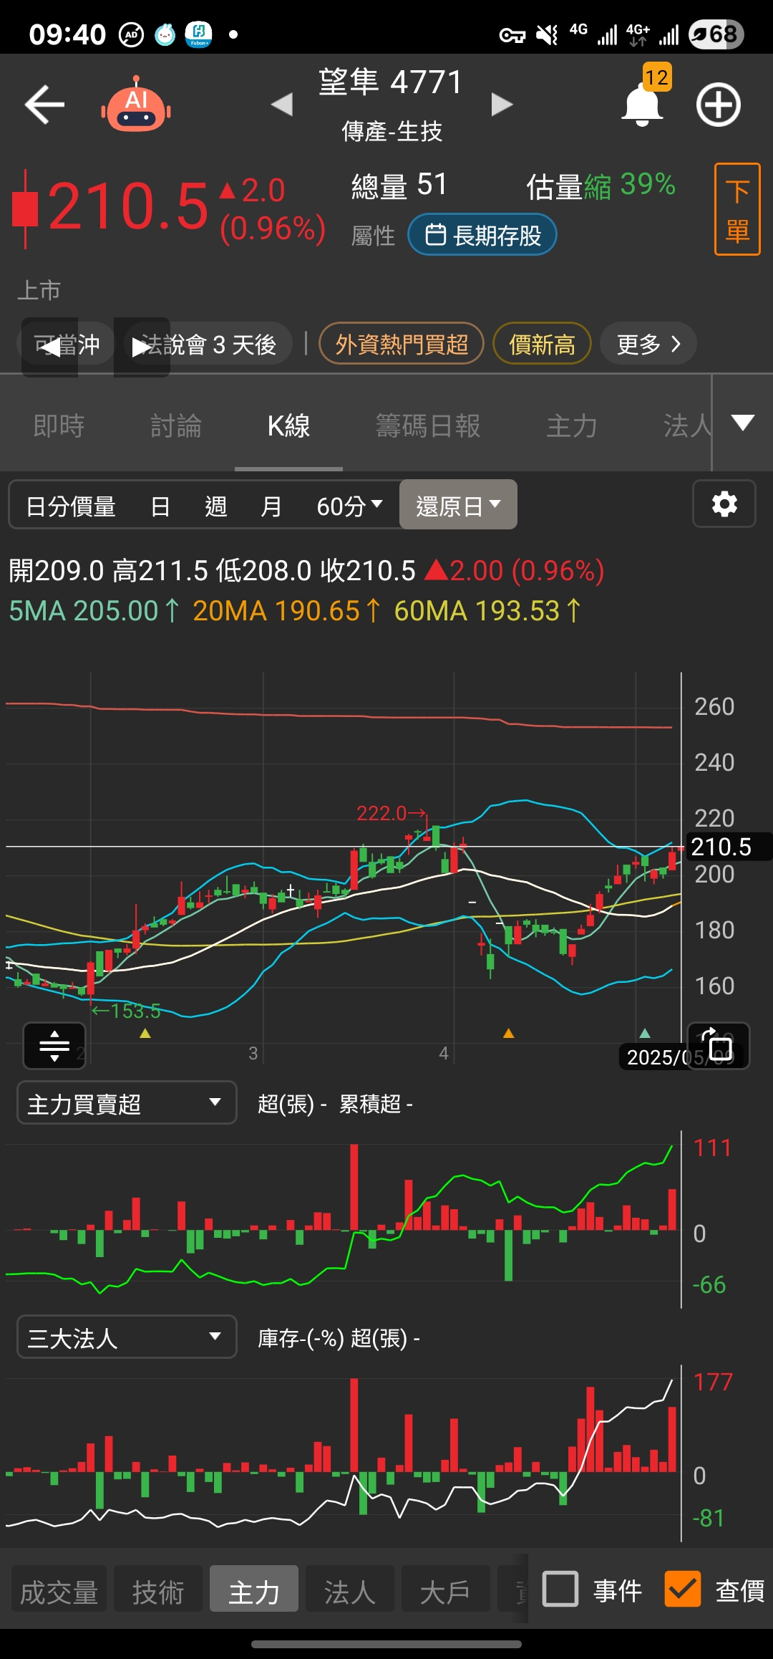Viewport: 773px width, 1659px height.
Task: Open the 長期存股 attribute tag
Action: pos(482,235)
